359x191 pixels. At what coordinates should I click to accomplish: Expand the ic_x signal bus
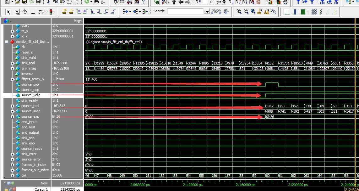(x=12, y=37)
